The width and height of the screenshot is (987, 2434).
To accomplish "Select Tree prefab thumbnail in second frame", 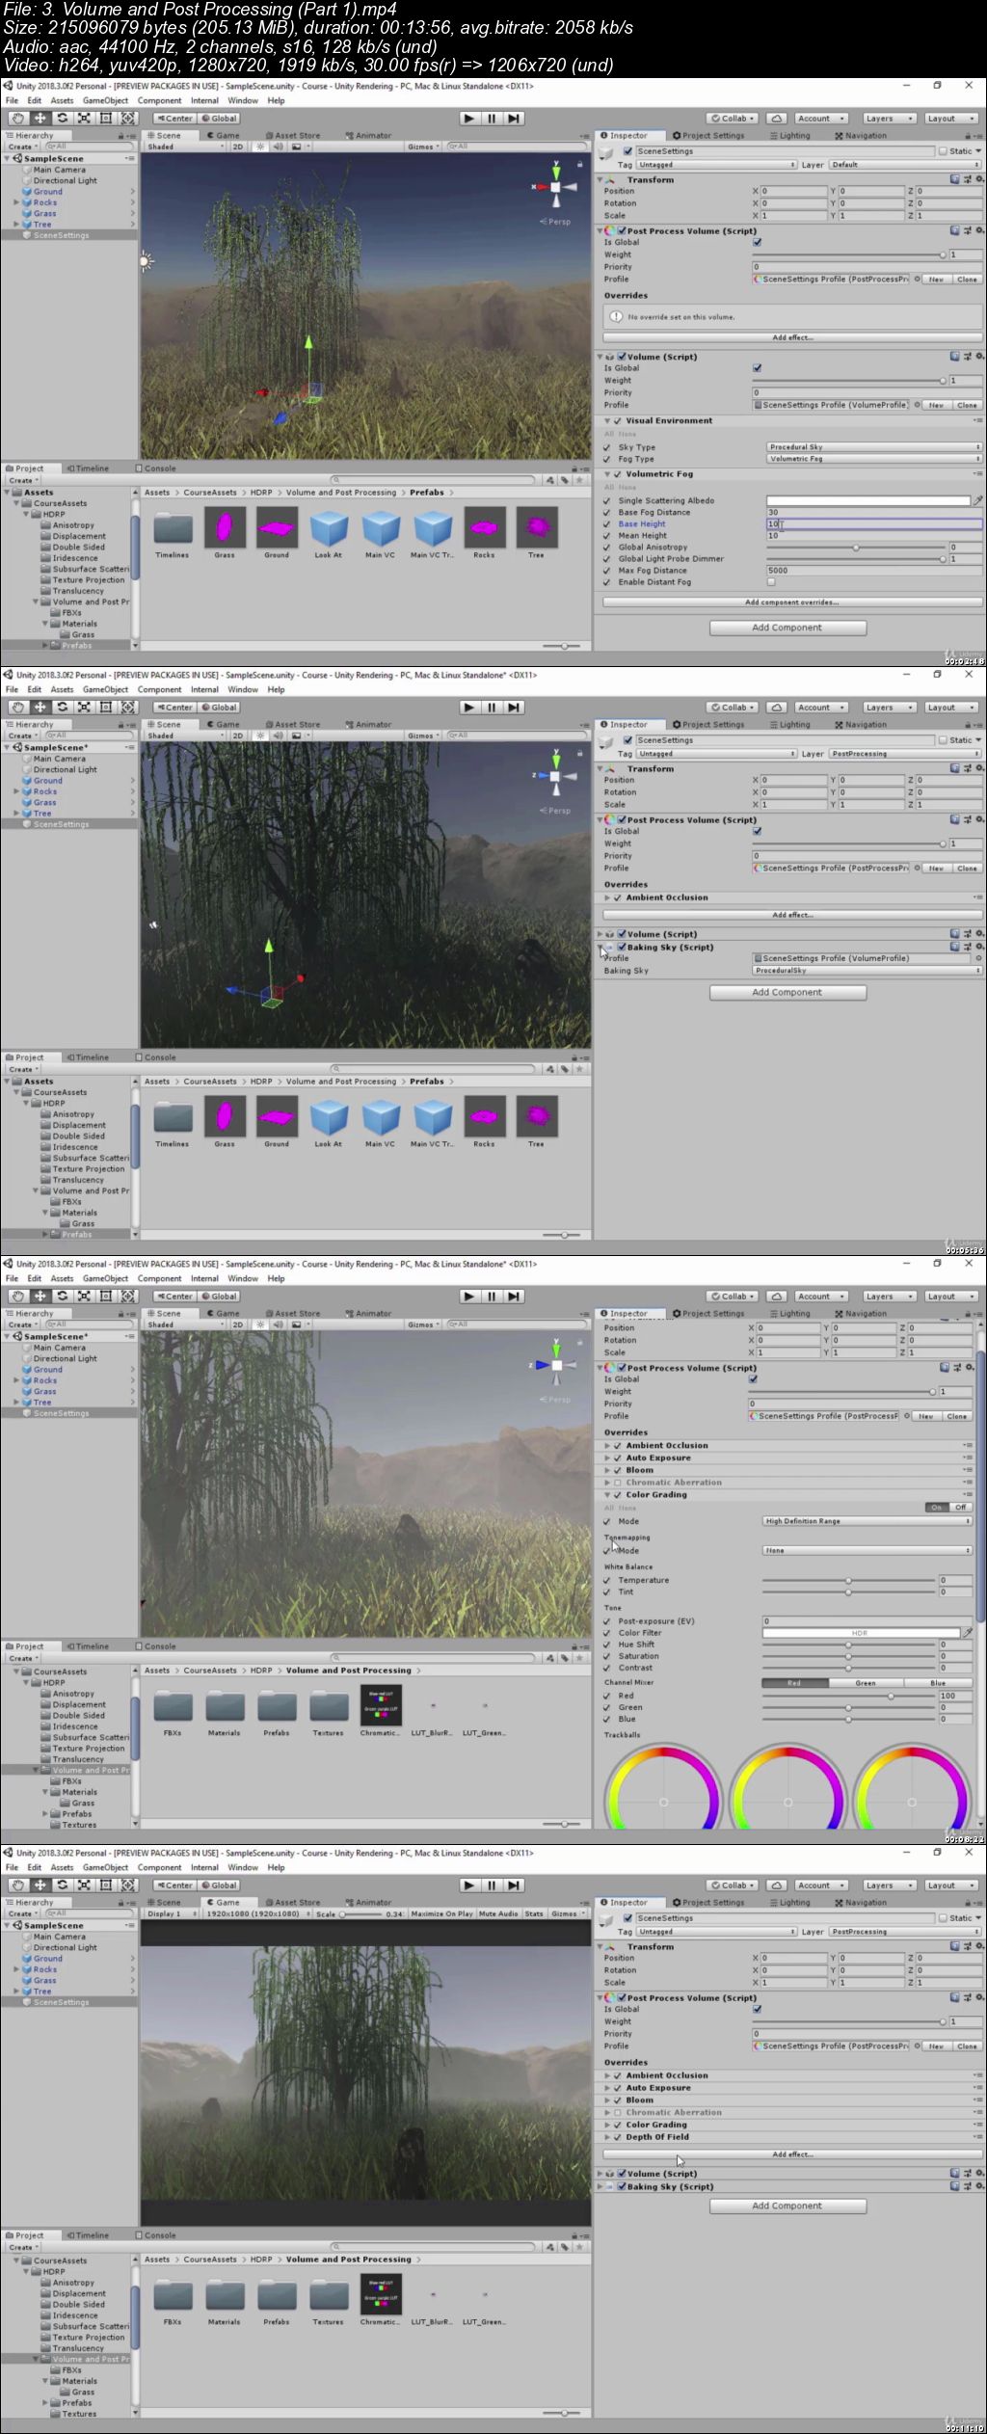I will [x=537, y=1116].
